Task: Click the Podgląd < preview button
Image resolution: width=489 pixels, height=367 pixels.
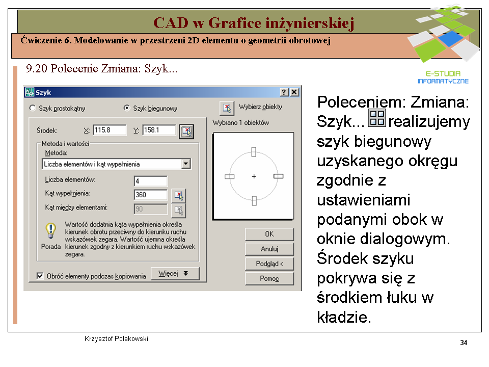Action: point(269,264)
